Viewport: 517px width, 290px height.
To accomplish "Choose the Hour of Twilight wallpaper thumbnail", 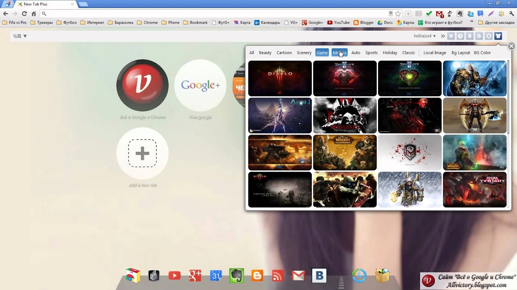I will click(x=475, y=190).
